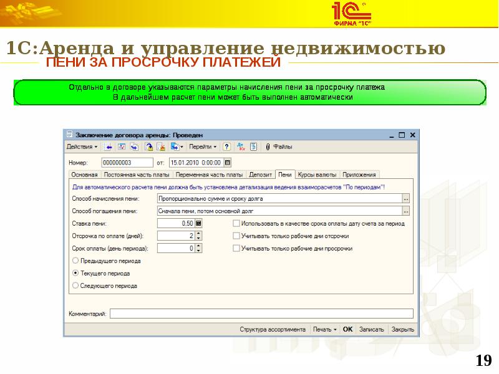
Task: Click the first toolbar icon after Действия
Action: coord(108,147)
